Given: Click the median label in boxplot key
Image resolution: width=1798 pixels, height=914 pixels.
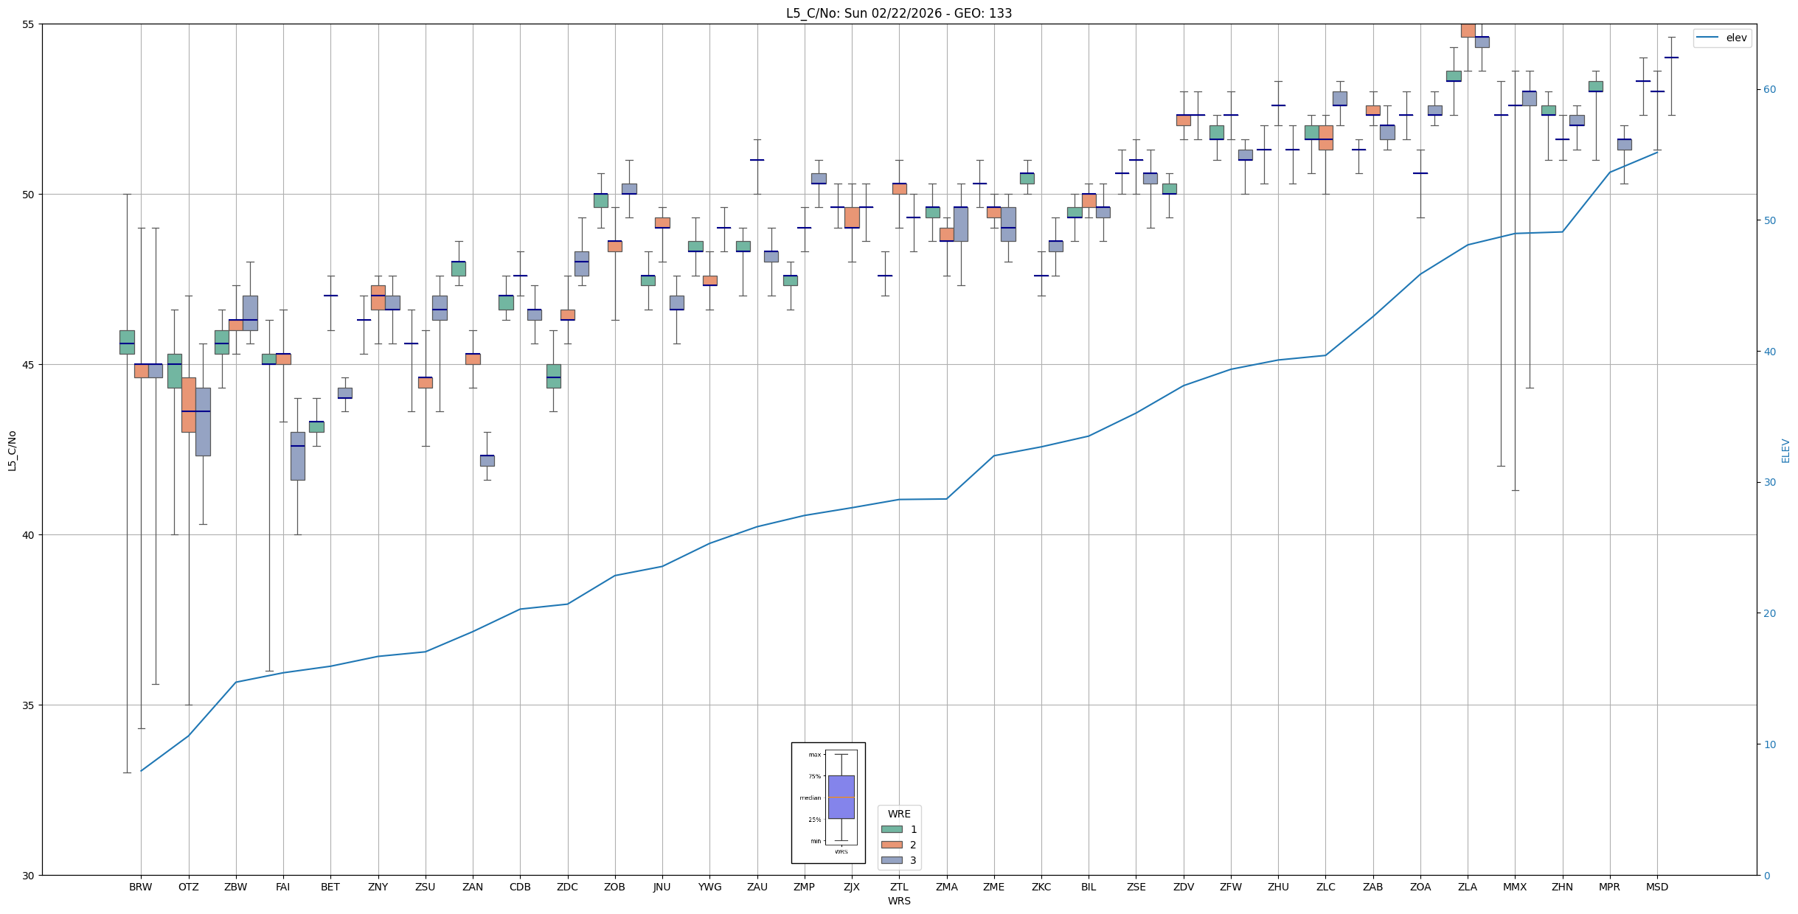Looking at the screenshot, I should pos(810,798).
